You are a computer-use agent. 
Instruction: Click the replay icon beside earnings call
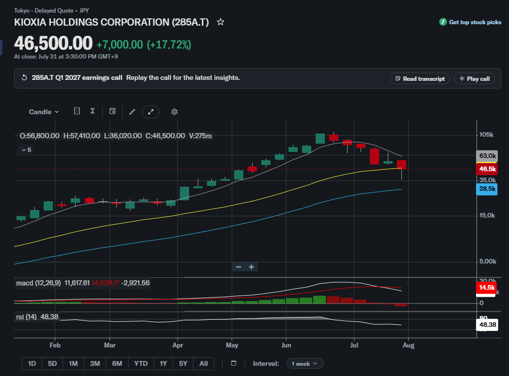tap(24, 78)
